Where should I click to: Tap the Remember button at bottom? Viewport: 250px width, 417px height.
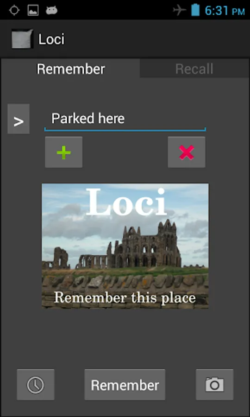(125, 385)
